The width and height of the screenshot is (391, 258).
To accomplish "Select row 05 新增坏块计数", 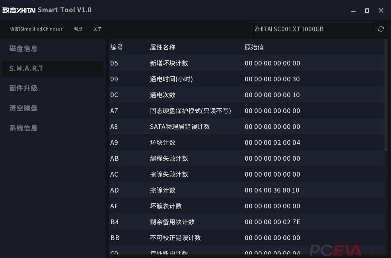I will coord(199,63).
